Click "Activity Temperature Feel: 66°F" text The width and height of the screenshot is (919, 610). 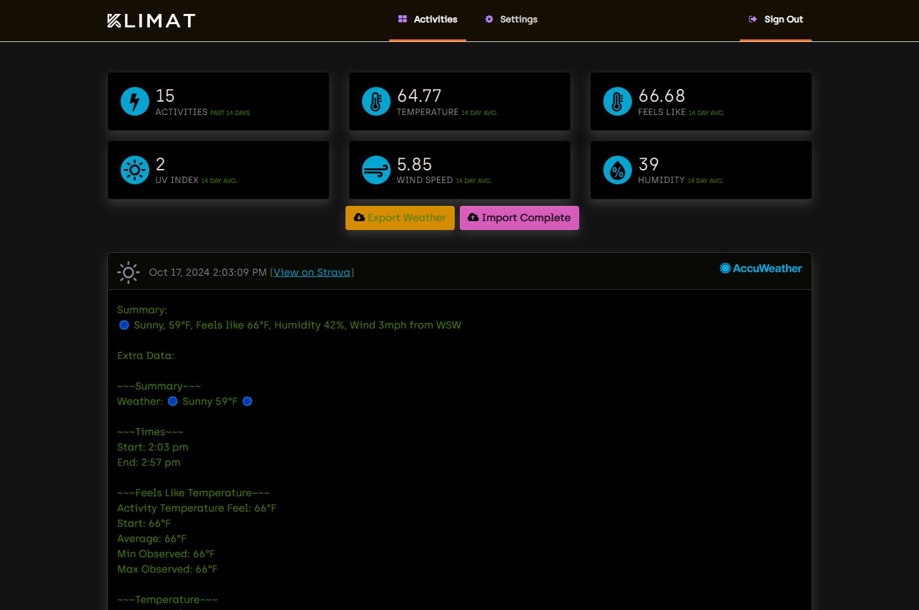[x=197, y=508]
